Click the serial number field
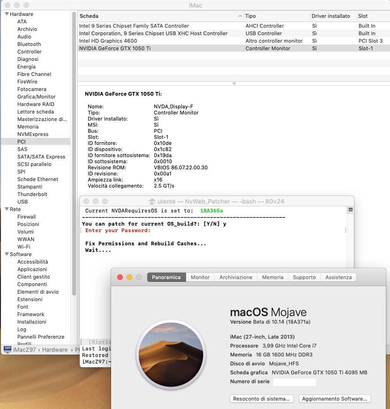 click(294, 382)
